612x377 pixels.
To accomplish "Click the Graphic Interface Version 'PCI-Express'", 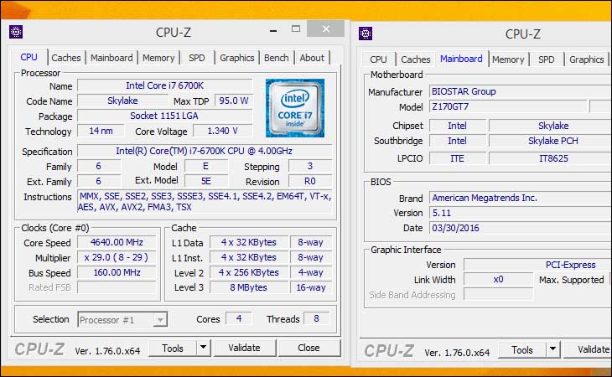I will pos(538,265).
